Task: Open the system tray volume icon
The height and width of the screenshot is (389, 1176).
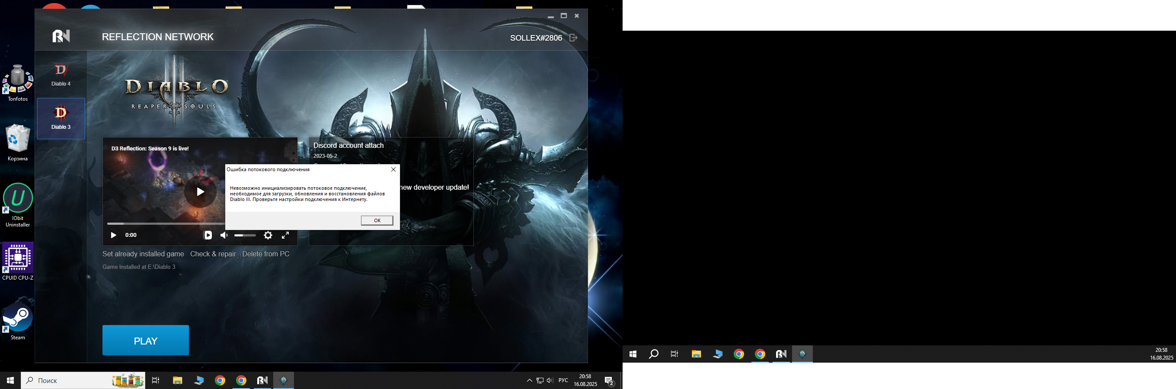Action: click(550, 380)
